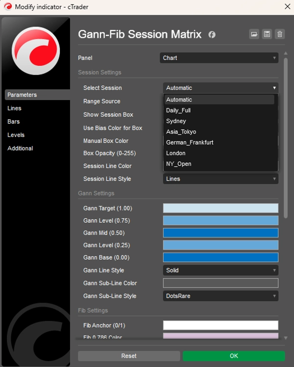Select the Asia_Tokyo session option
Image resolution: width=294 pixels, height=367 pixels.
[x=181, y=131]
